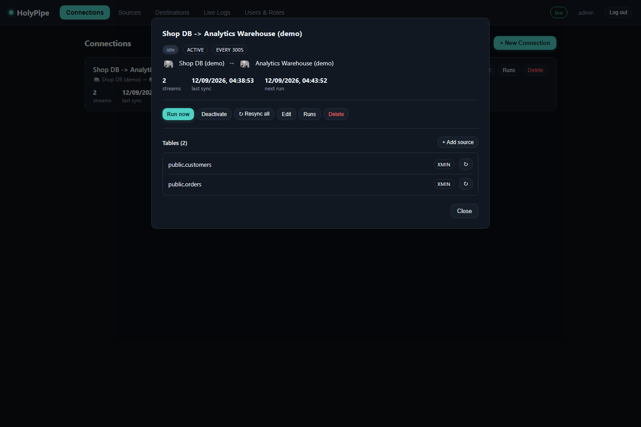Image resolution: width=641 pixels, height=427 pixels.
Task: Click the Shop DB elephant icon in the dialog
Action: [168, 64]
